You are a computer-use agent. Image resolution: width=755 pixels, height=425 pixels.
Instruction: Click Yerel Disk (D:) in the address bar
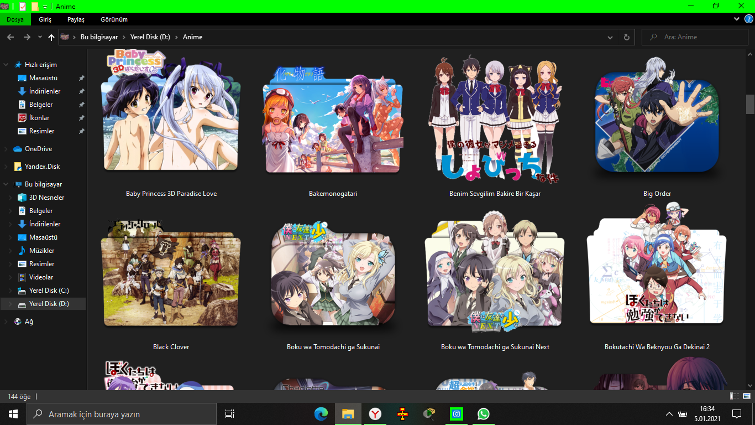tap(150, 37)
